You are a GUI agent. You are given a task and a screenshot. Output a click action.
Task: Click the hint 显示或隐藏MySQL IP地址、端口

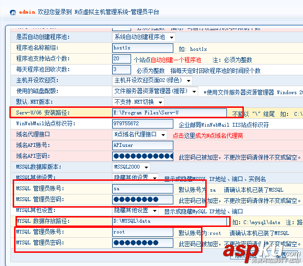coord(203,211)
